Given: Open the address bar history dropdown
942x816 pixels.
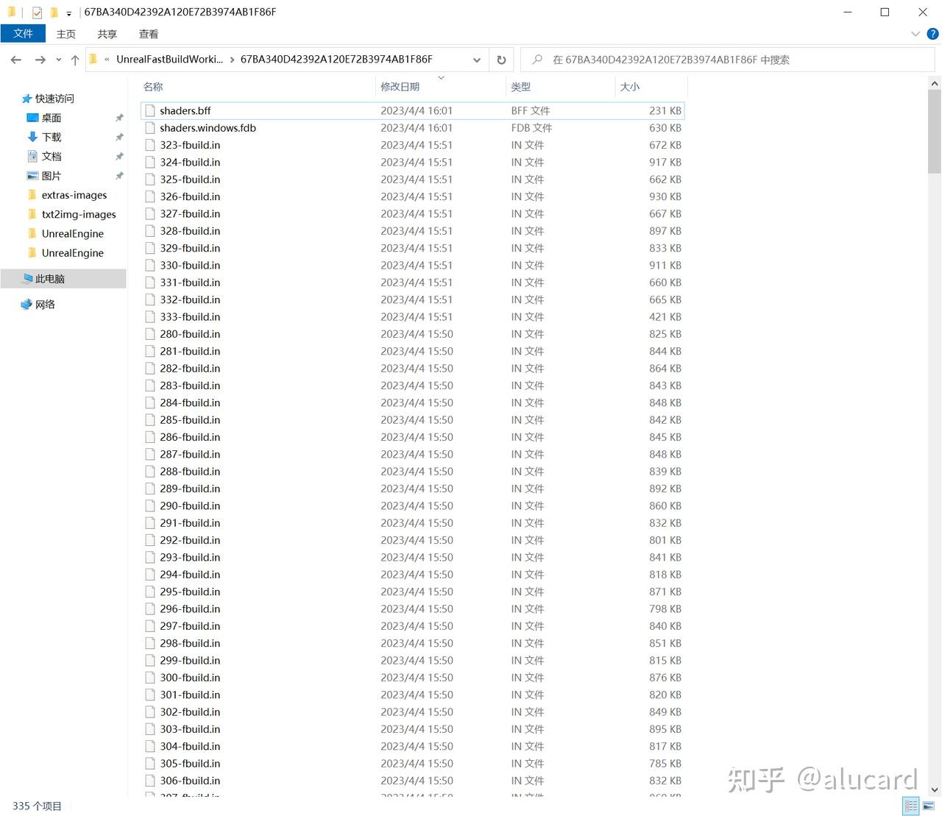Looking at the screenshot, I should 476,60.
